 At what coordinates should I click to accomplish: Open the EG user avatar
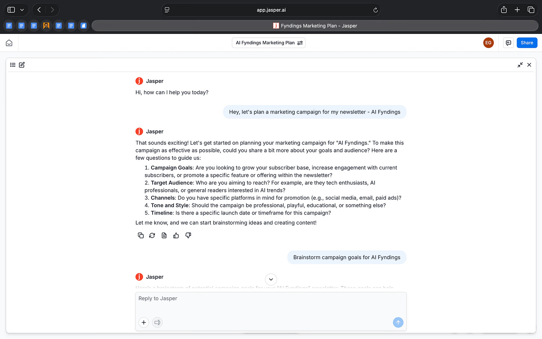488,43
